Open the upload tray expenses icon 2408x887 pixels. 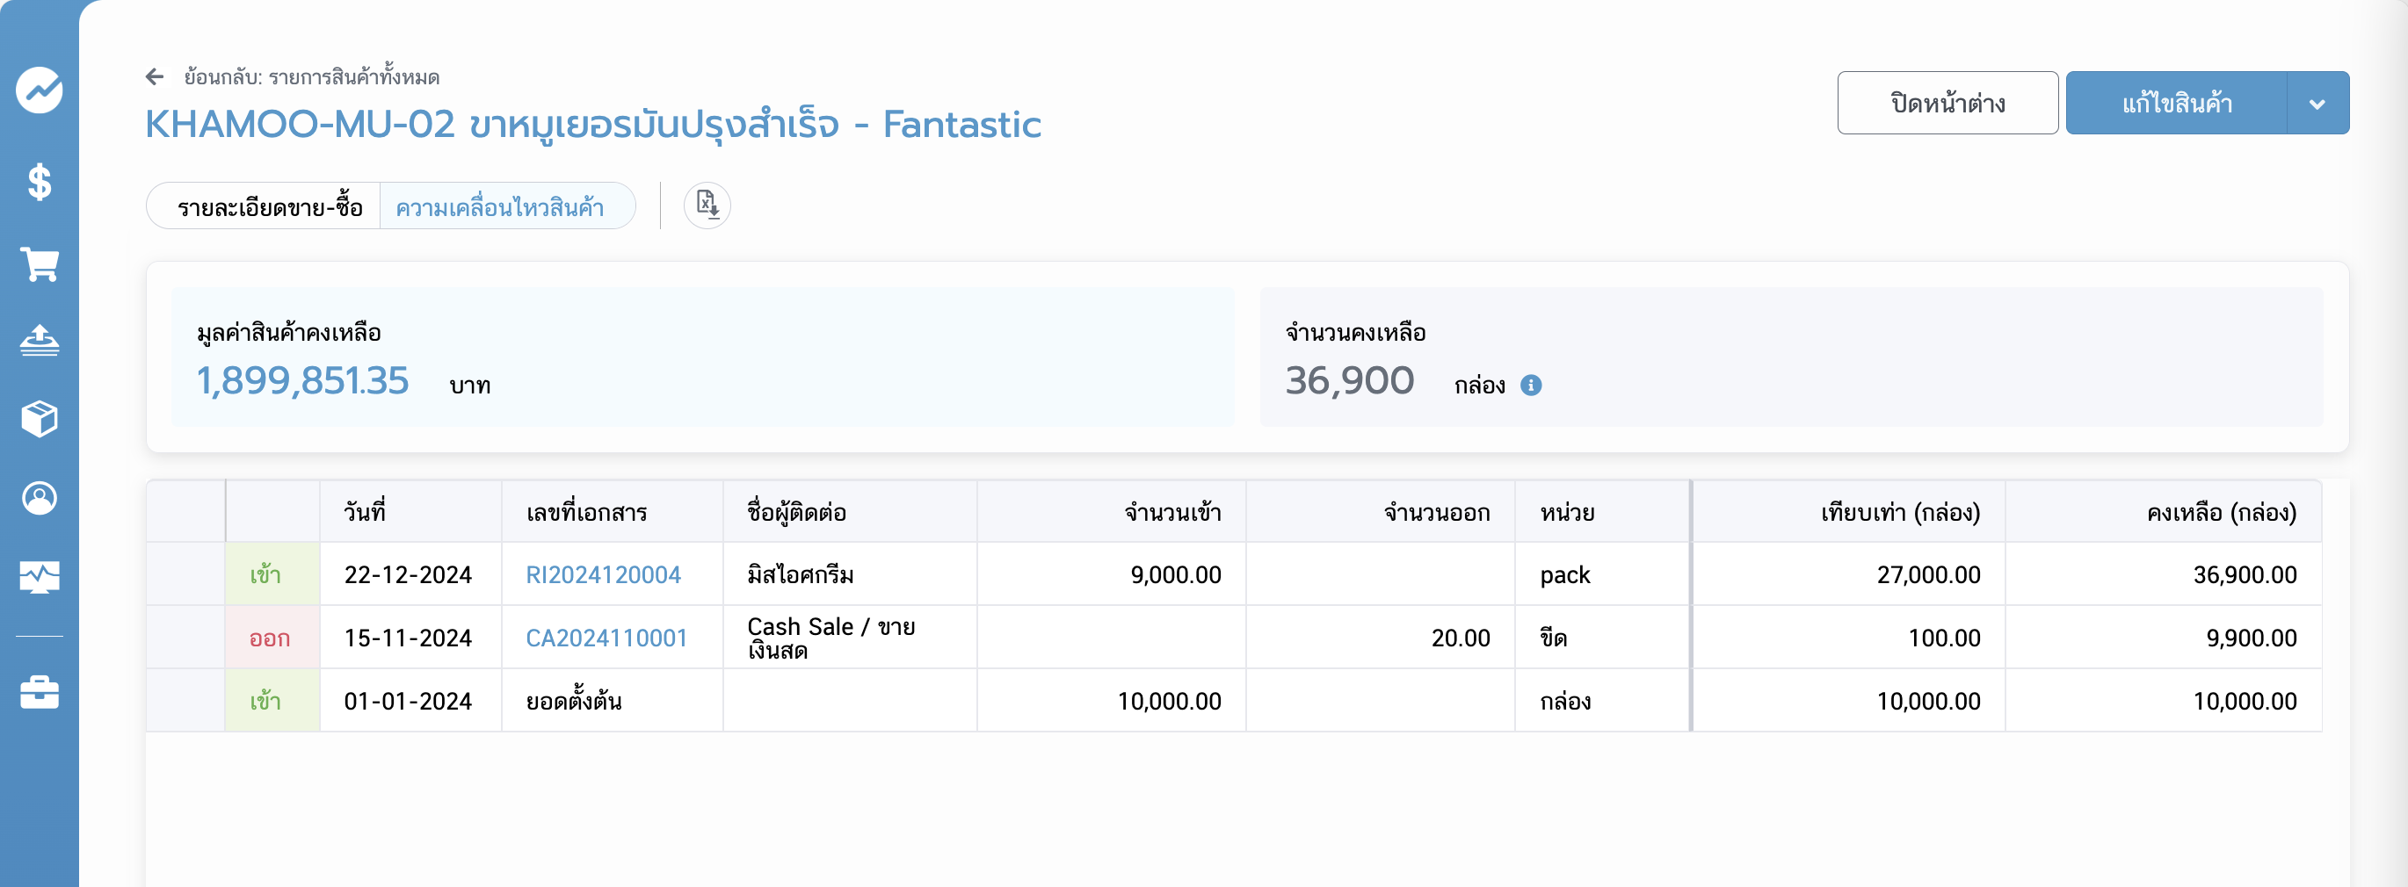click(40, 341)
